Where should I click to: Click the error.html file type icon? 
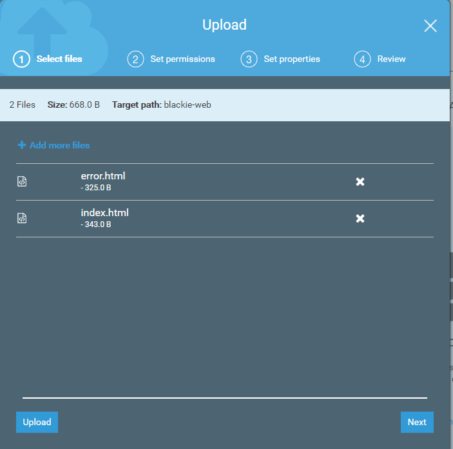[x=22, y=182]
